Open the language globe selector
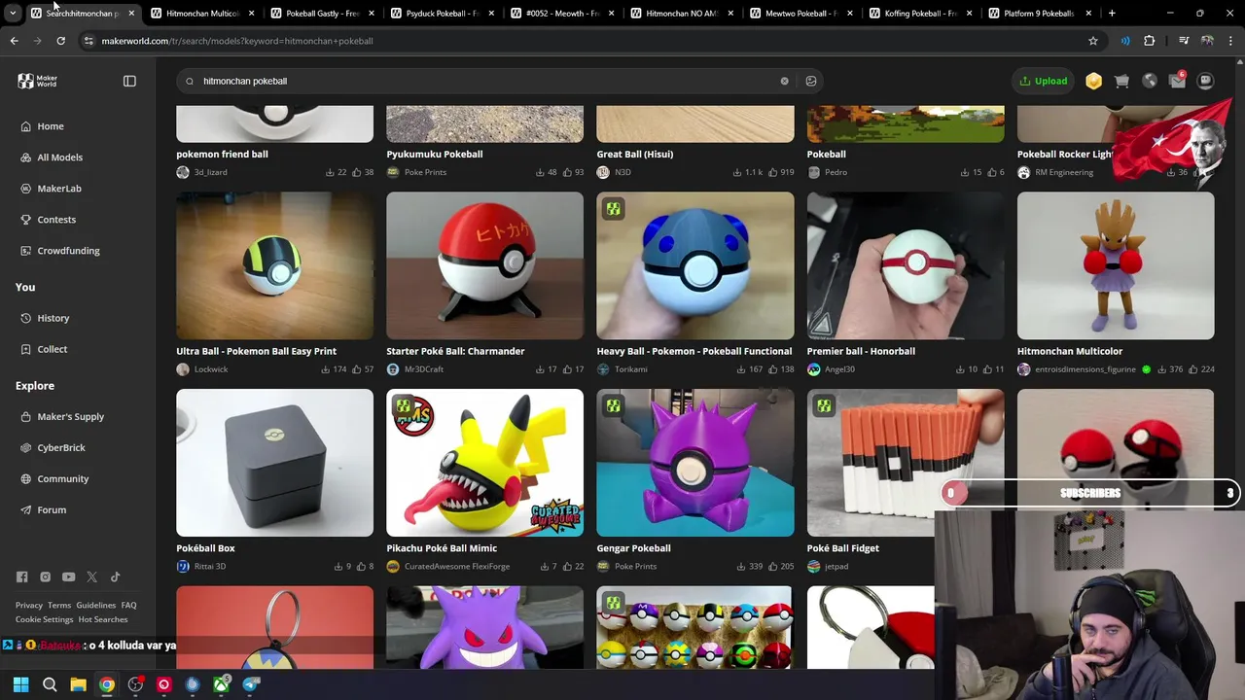This screenshot has height=700, width=1245. (x=1150, y=81)
